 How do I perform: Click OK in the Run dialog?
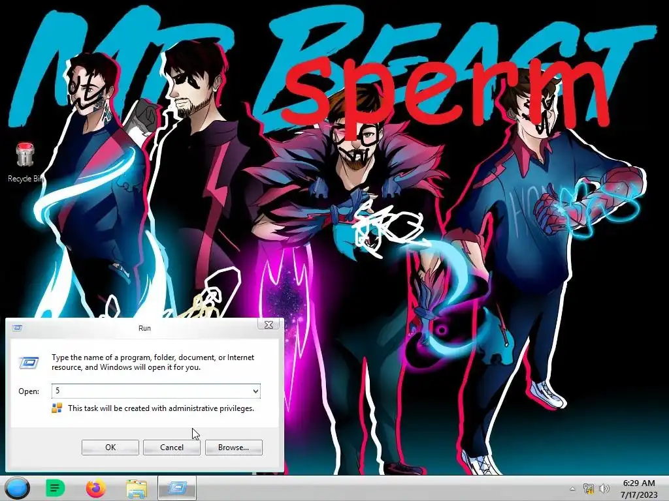pyautogui.click(x=110, y=448)
